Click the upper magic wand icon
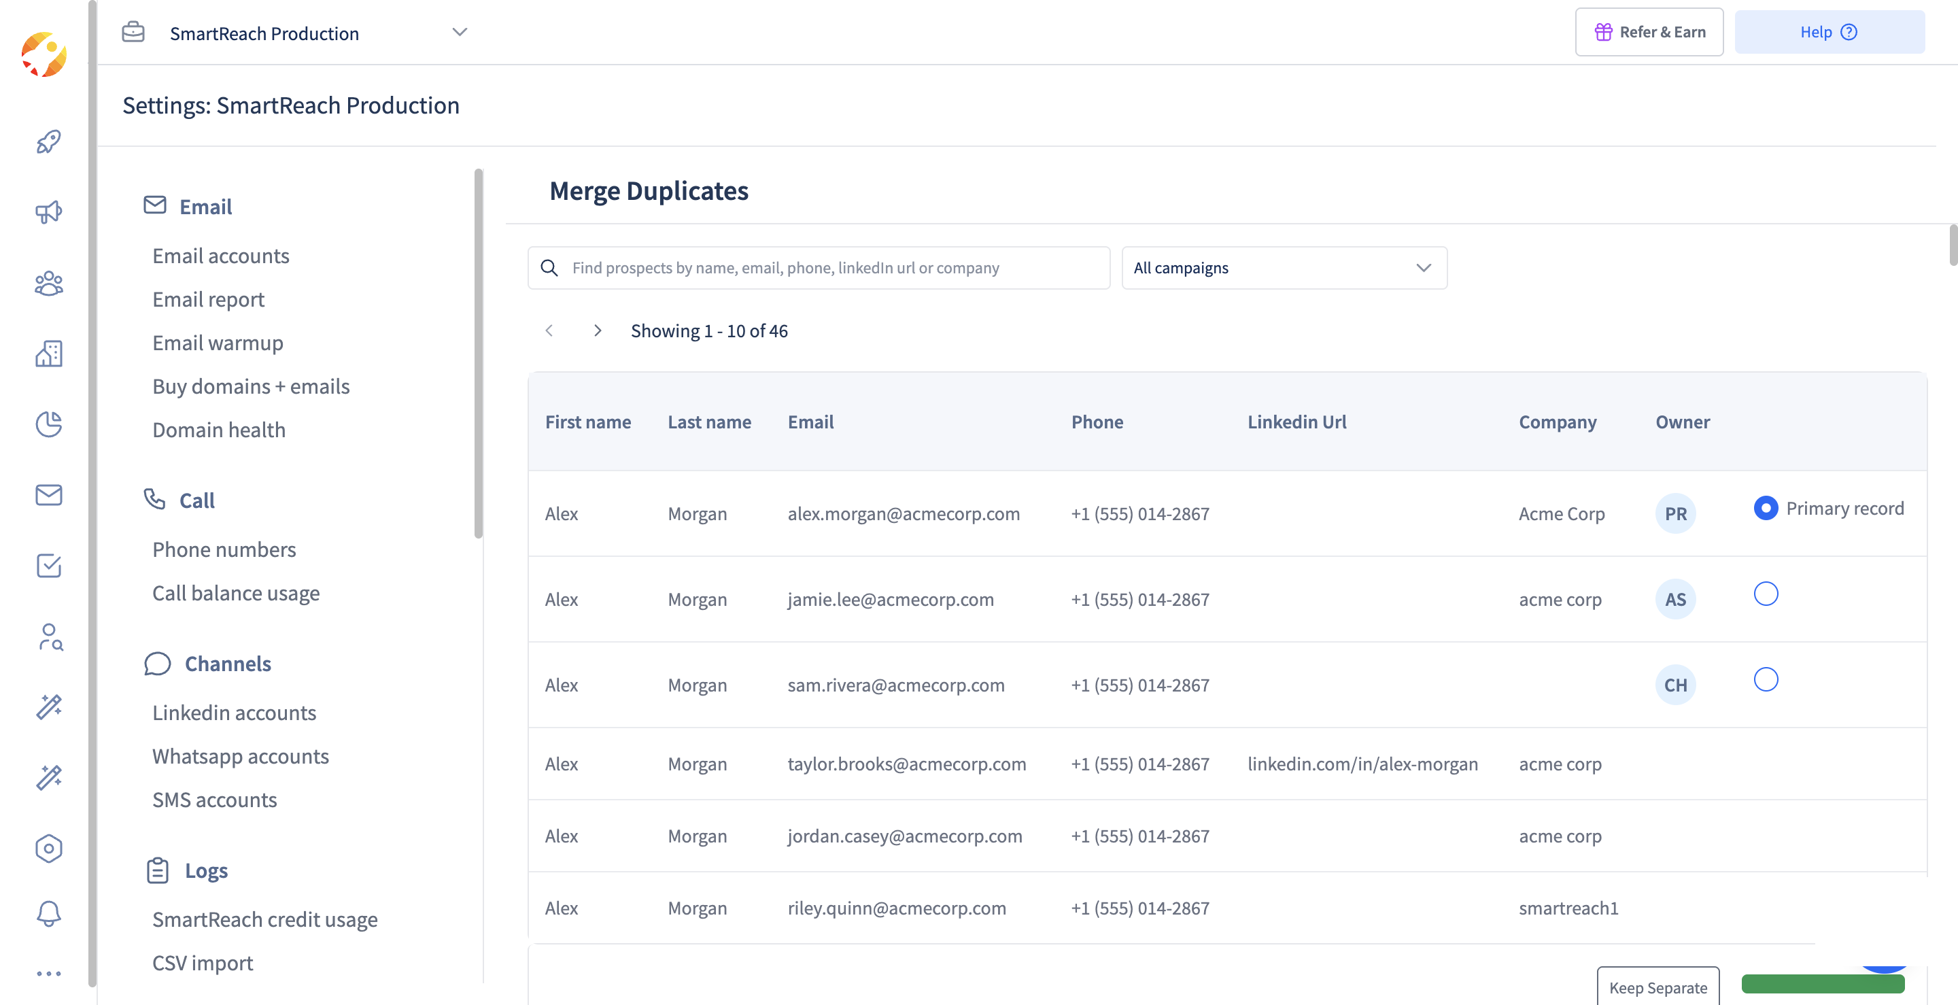Viewport: 1958px width, 1005px height. [x=49, y=707]
